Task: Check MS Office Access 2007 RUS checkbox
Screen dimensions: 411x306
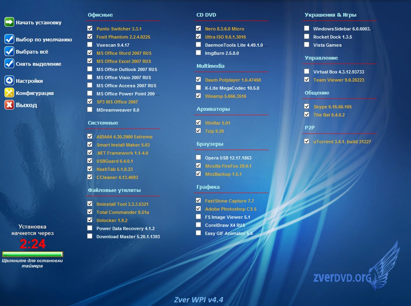Action: coord(90,85)
